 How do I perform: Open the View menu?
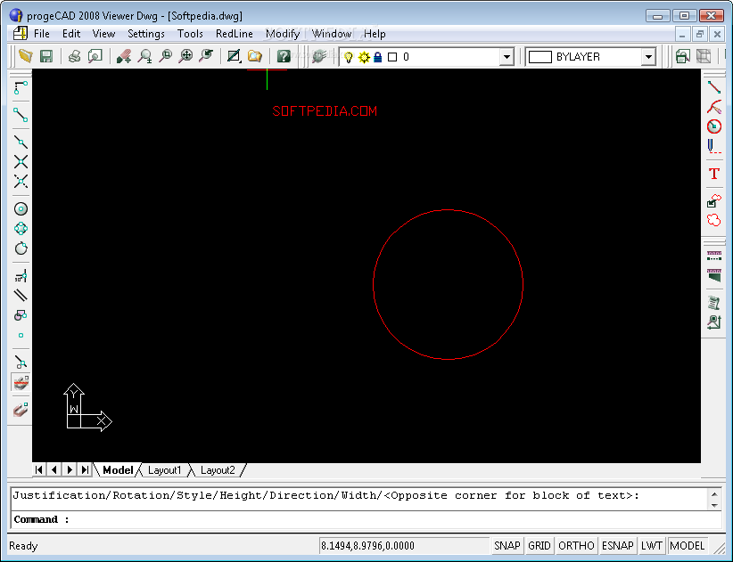tap(103, 34)
